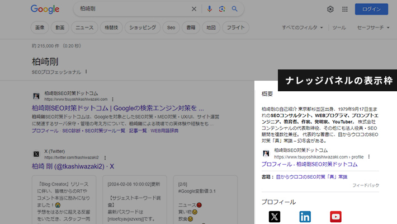Open the LinkedIn profile icon in panel
The height and width of the screenshot is (224, 397).
pyautogui.click(x=305, y=217)
